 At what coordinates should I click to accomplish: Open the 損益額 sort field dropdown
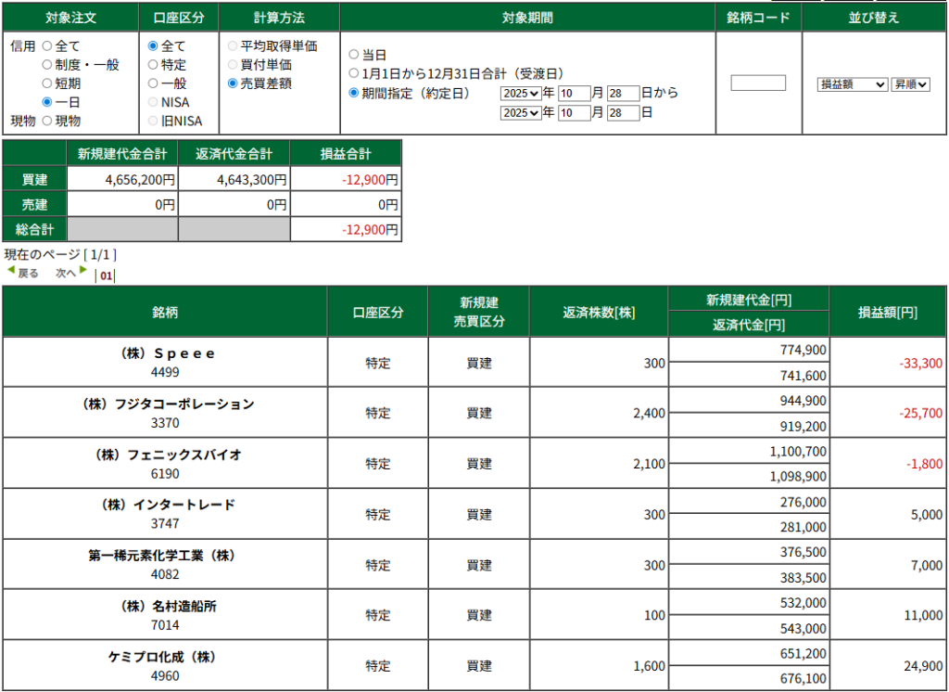(852, 84)
